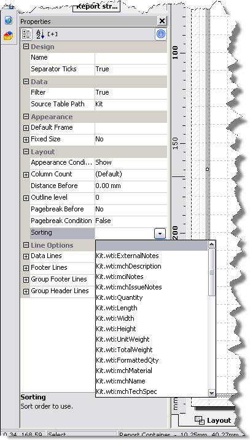The image size is (250, 440).
Task: Select Kit.wti:mchIssueNotes from list
Action: click(x=152, y=287)
